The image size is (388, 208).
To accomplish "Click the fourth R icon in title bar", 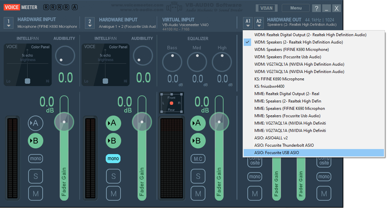I will [x=66, y=7].
